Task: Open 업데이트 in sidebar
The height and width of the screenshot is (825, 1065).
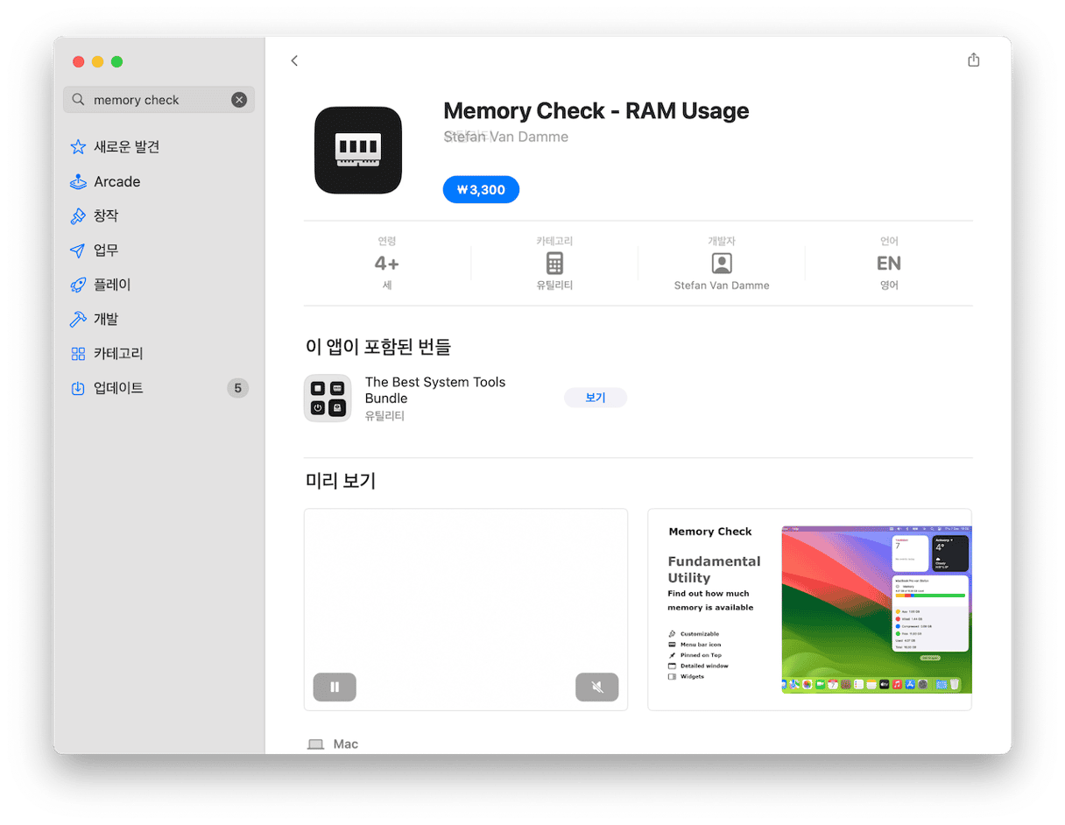Action: tap(159, 388)
